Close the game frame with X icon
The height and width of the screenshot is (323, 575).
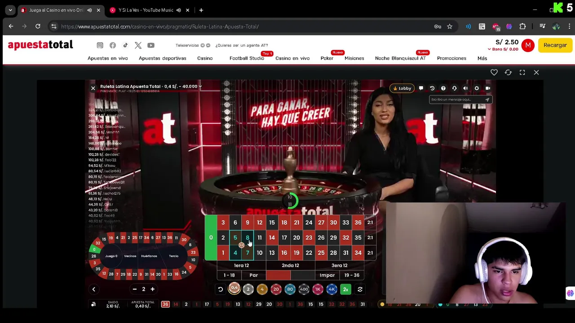click(536, 72)
